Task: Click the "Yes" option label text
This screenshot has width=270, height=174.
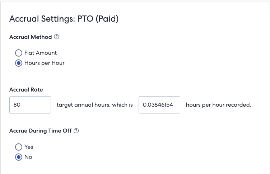Action: (x=29, y=147)
